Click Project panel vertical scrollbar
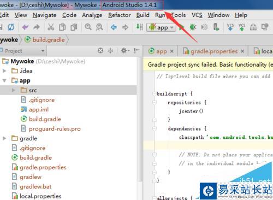 140,119
